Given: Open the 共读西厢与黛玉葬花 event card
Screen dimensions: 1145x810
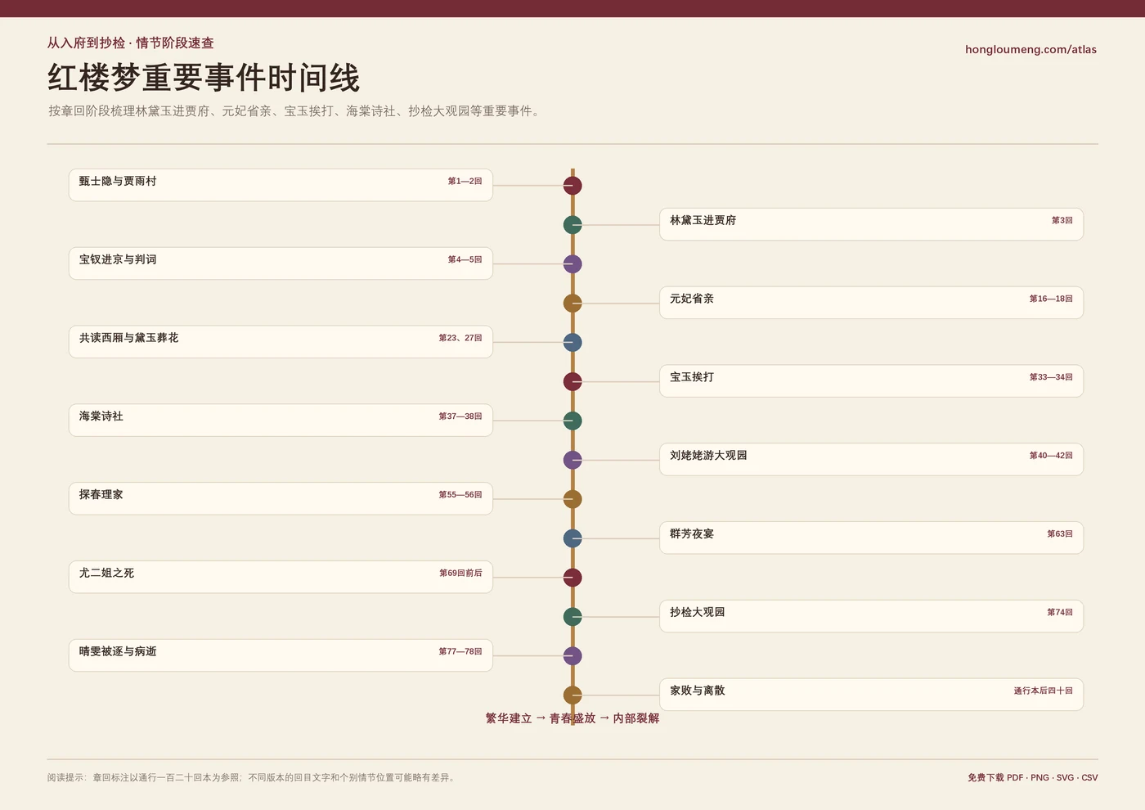Looking at the screenshot, I should pyautogui.click(x=281, y=342).
